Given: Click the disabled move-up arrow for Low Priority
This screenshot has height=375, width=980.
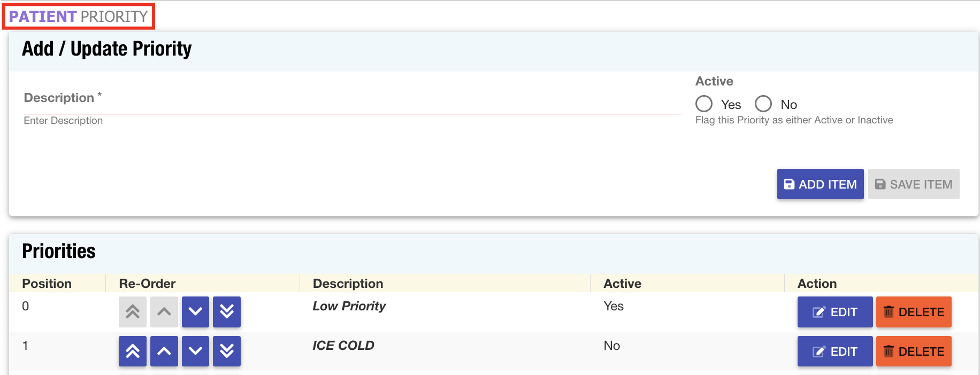Looking at the screenshot, I should (164, 311).
